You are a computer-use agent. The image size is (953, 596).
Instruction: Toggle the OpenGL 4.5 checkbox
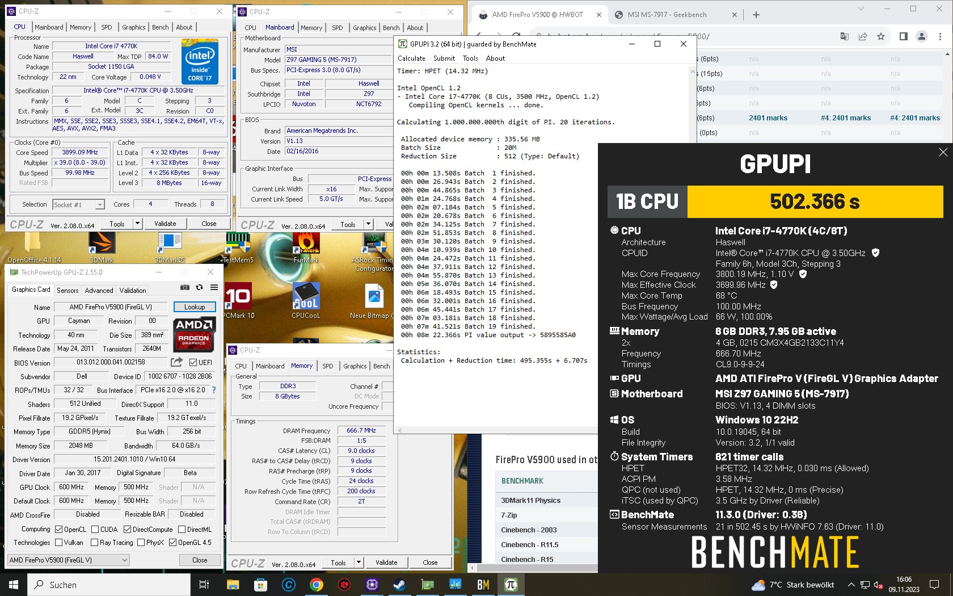click(x=172, y=543)
